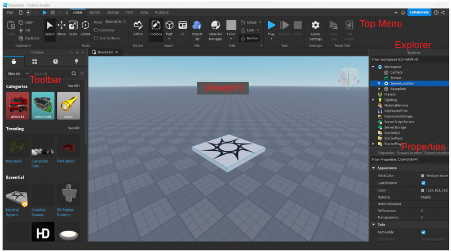Click the Collaborate button
Image resolution: width=451 pixels, height=252 pixels.
[x=419, y=12]
